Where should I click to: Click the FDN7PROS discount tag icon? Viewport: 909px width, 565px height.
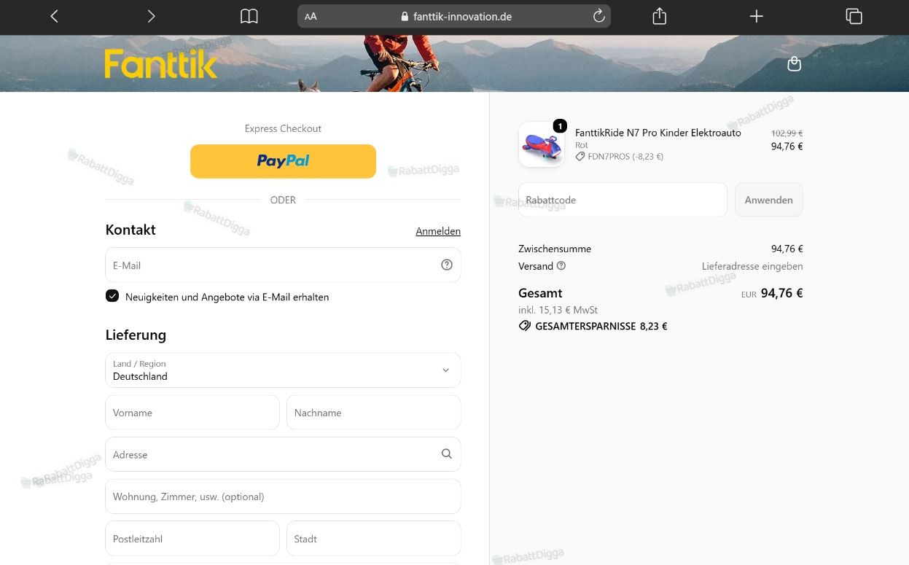[x=580, y=156]
